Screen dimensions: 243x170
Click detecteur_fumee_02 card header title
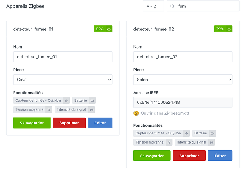point(154,29)
